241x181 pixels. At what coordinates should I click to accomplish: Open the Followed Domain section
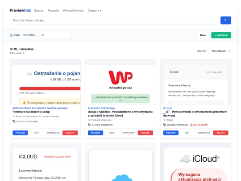coord(74,11)
